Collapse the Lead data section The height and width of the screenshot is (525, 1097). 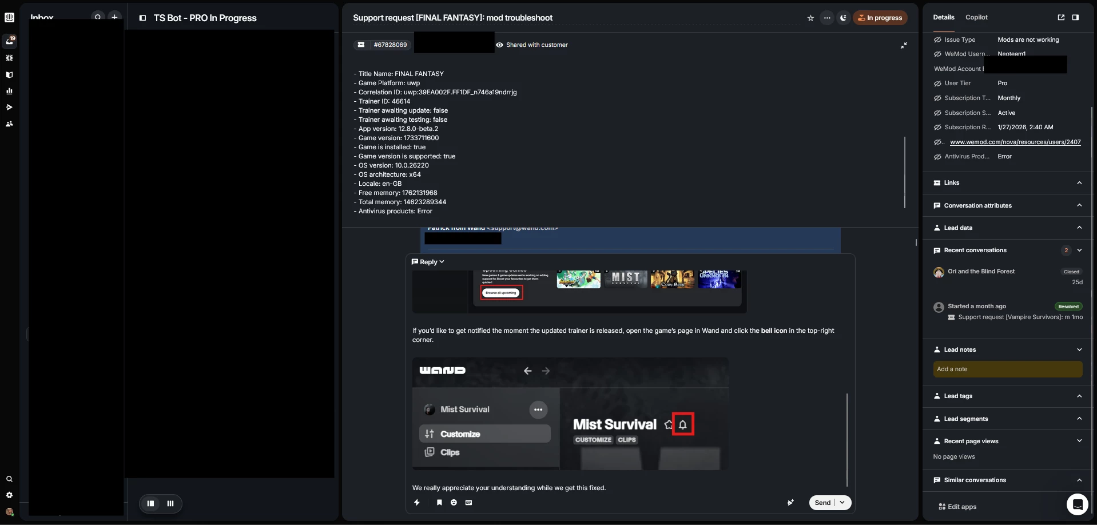click(1079, 228)
